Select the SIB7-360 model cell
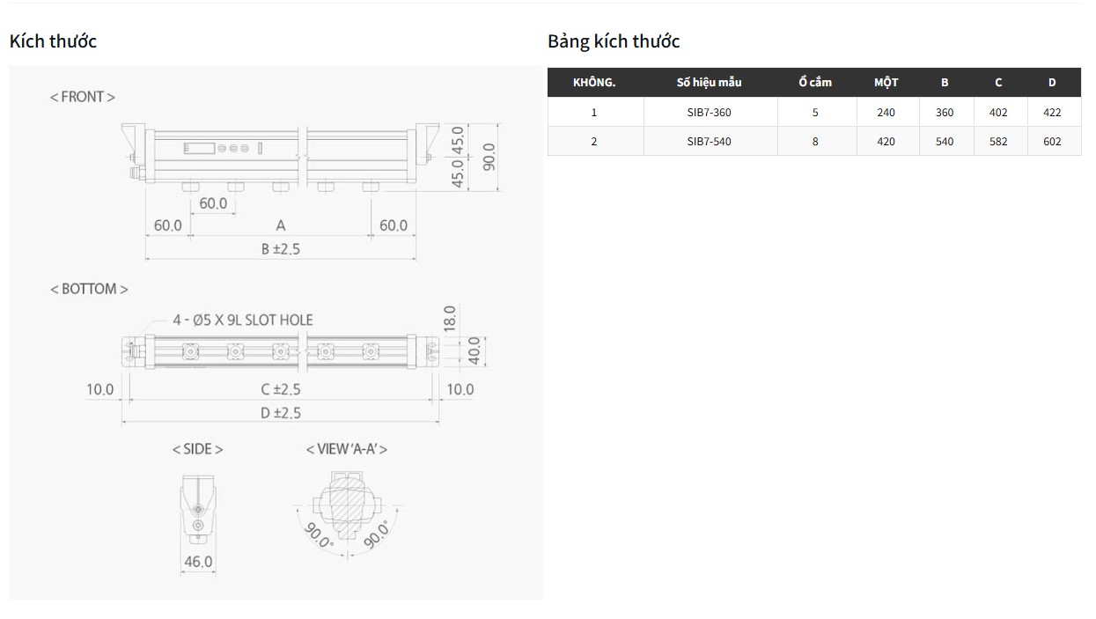 point(710,112)
